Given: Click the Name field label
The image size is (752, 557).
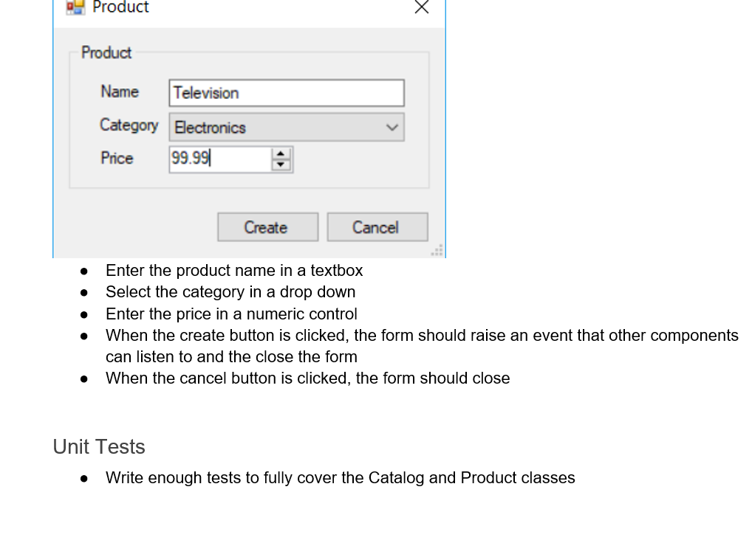Looking at the screenshot, I should click(x=120, y=91).
